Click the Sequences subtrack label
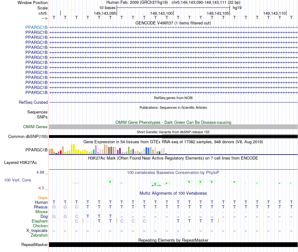 [37, 112]
